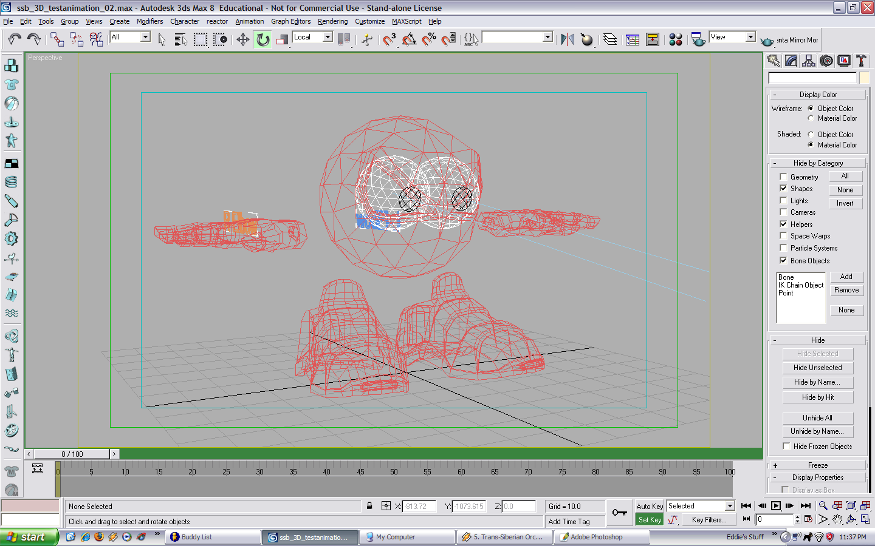Open Select by Name tool
This screenshot has height=546, width=875.
(180, 40)
